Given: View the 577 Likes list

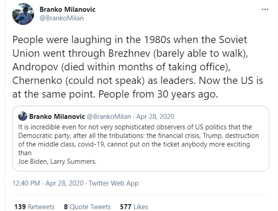Looking at the screenshot, I should [134, 207].
